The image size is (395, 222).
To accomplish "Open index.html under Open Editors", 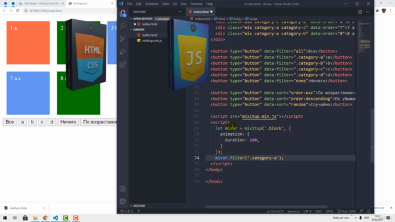I will point(149,24).
